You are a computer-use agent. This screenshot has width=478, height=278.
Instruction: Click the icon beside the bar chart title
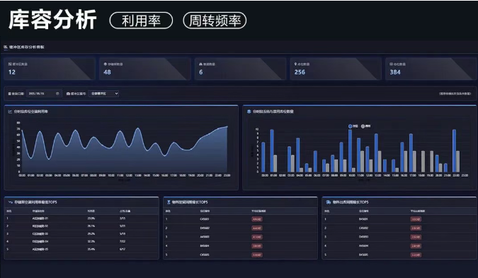249,111
